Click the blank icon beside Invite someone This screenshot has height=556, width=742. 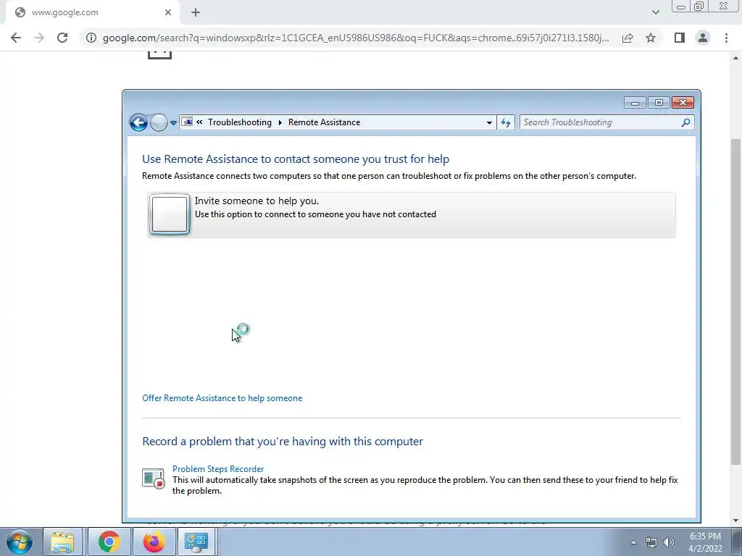click(170, 214)
